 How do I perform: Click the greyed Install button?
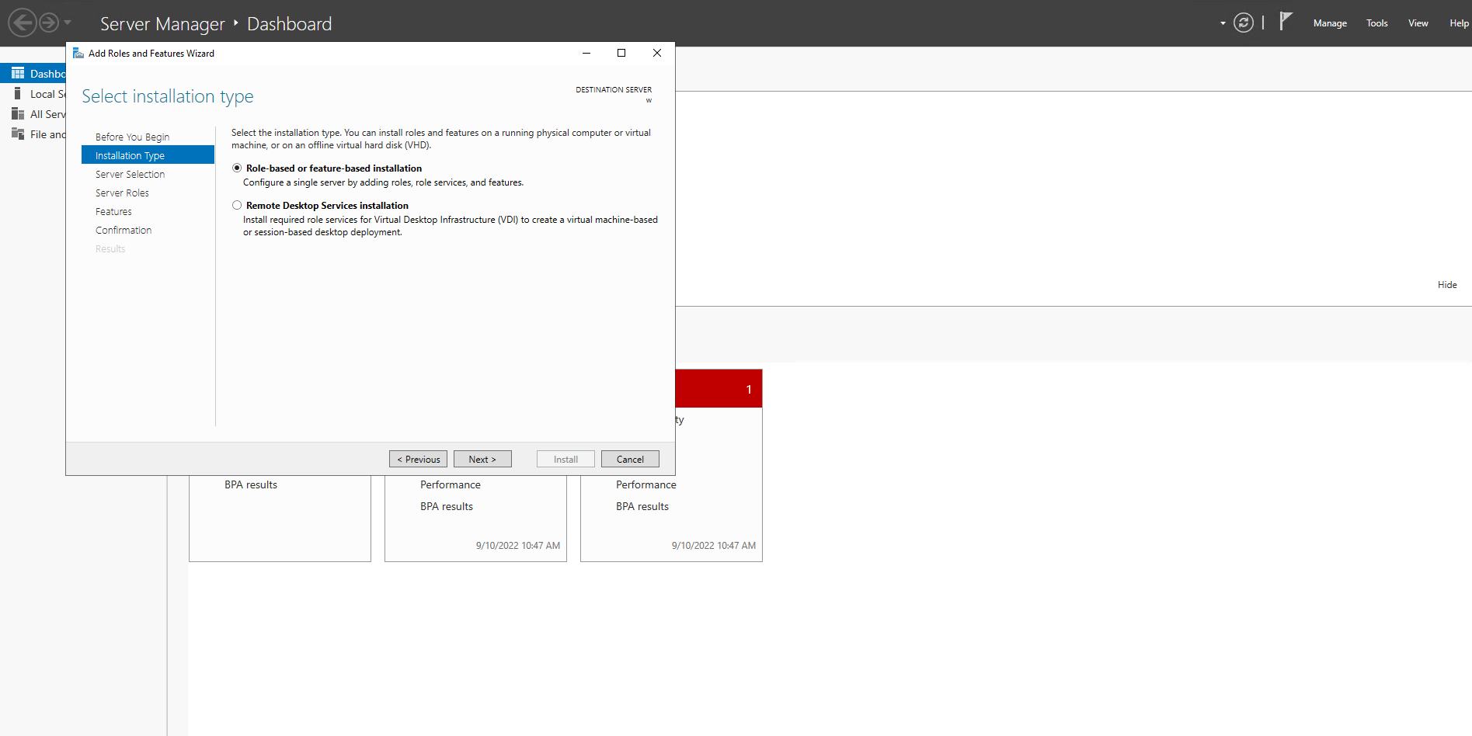pyautogui.click(x=565, y=459)
